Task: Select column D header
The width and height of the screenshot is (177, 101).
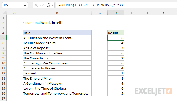Action: [x=116, y=13]
